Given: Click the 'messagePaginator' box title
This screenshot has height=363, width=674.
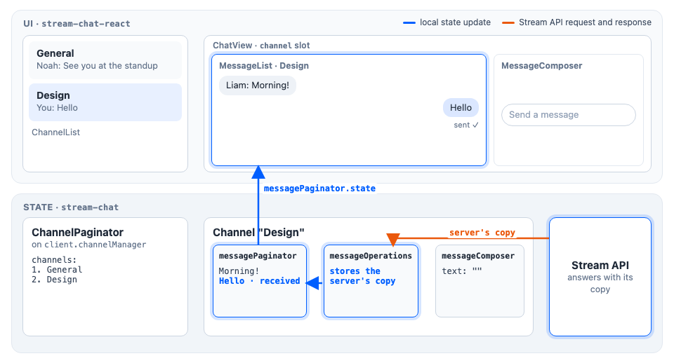Looking at the screenshot, I should pos(258,256).
